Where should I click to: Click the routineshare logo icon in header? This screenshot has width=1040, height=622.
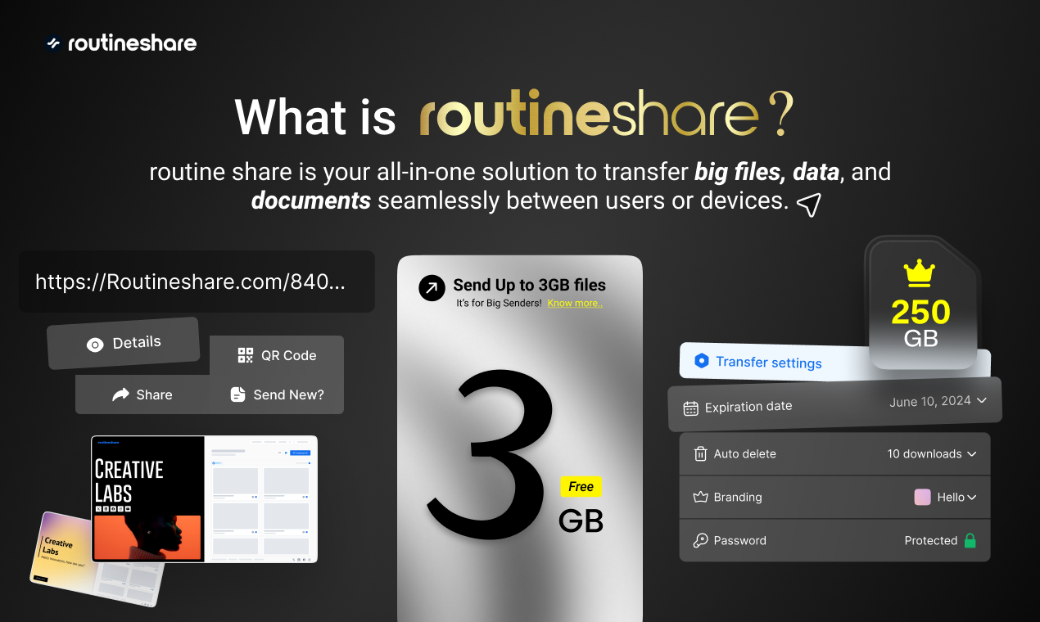point(54,43)
